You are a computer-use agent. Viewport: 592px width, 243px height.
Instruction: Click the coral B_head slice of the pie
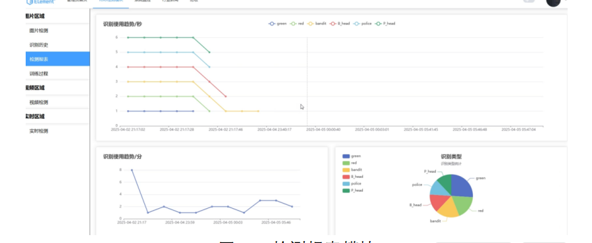pyautogui.click(x=439, y=202)
